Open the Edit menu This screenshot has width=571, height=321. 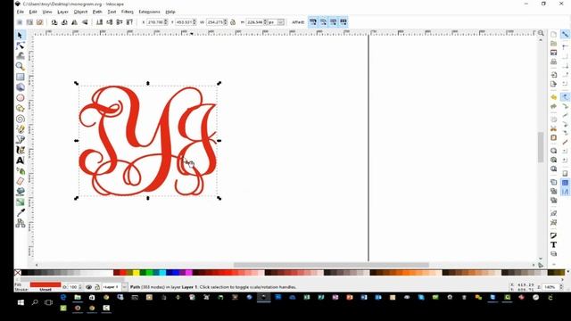33,12
